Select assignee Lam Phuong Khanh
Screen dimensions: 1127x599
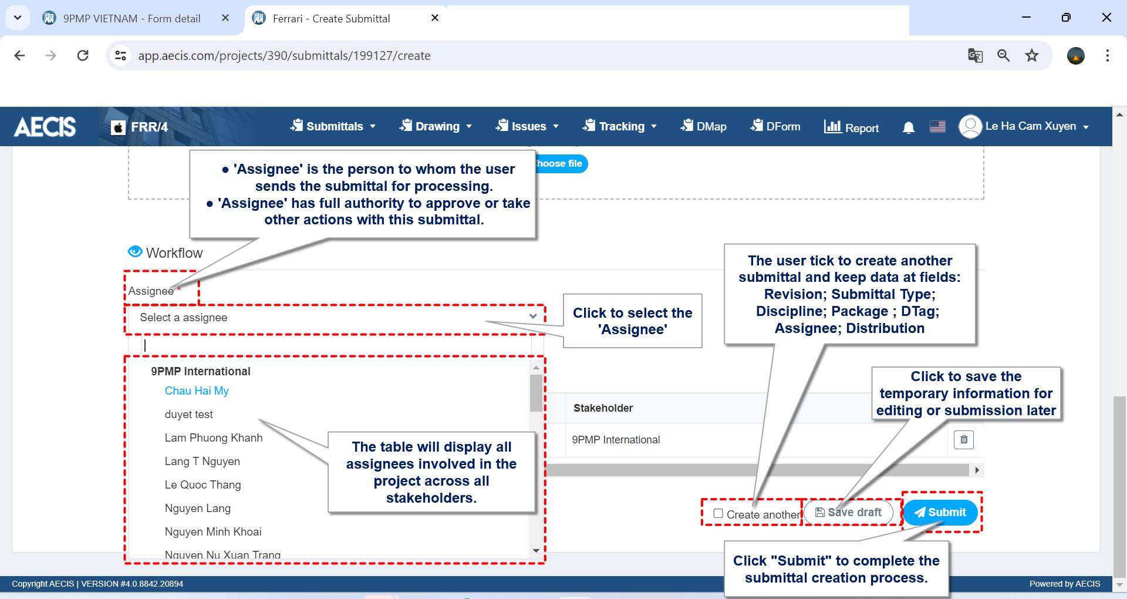point(214,438)
